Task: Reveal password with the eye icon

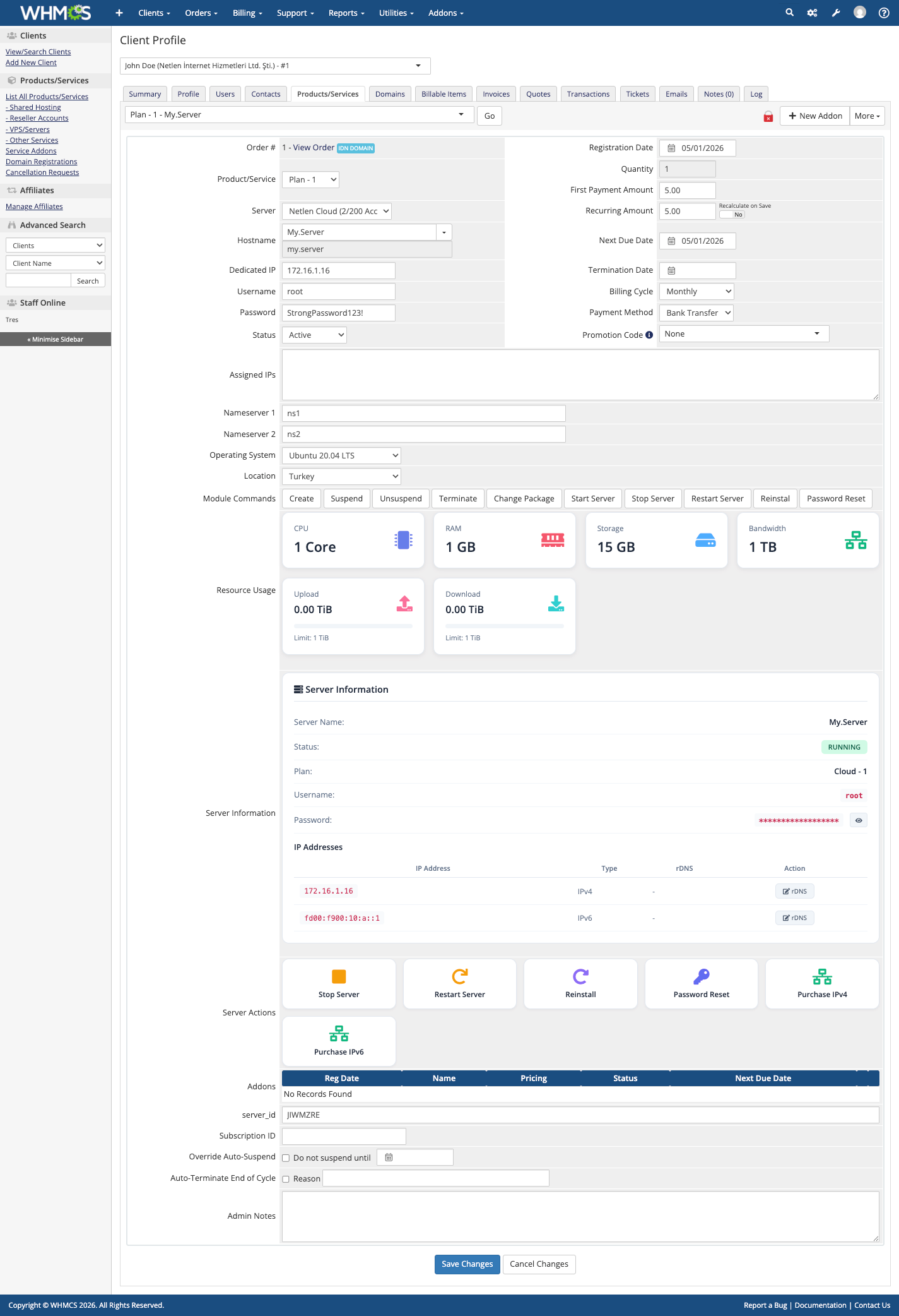Action: coord(859,820)
